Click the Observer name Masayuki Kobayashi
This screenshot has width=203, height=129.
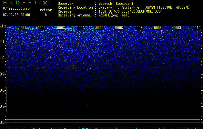pos(116,4)
